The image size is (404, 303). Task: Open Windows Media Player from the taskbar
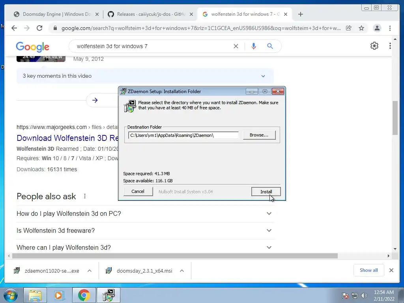pyautogui.click(x=60, y=295)
